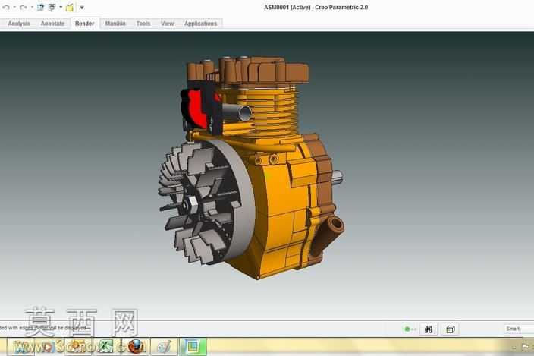Image resolution: width=534 pixels, height=356 pixels.
Task: Open the Smart selection filter dropdown
Action: (x=519, y=329)
